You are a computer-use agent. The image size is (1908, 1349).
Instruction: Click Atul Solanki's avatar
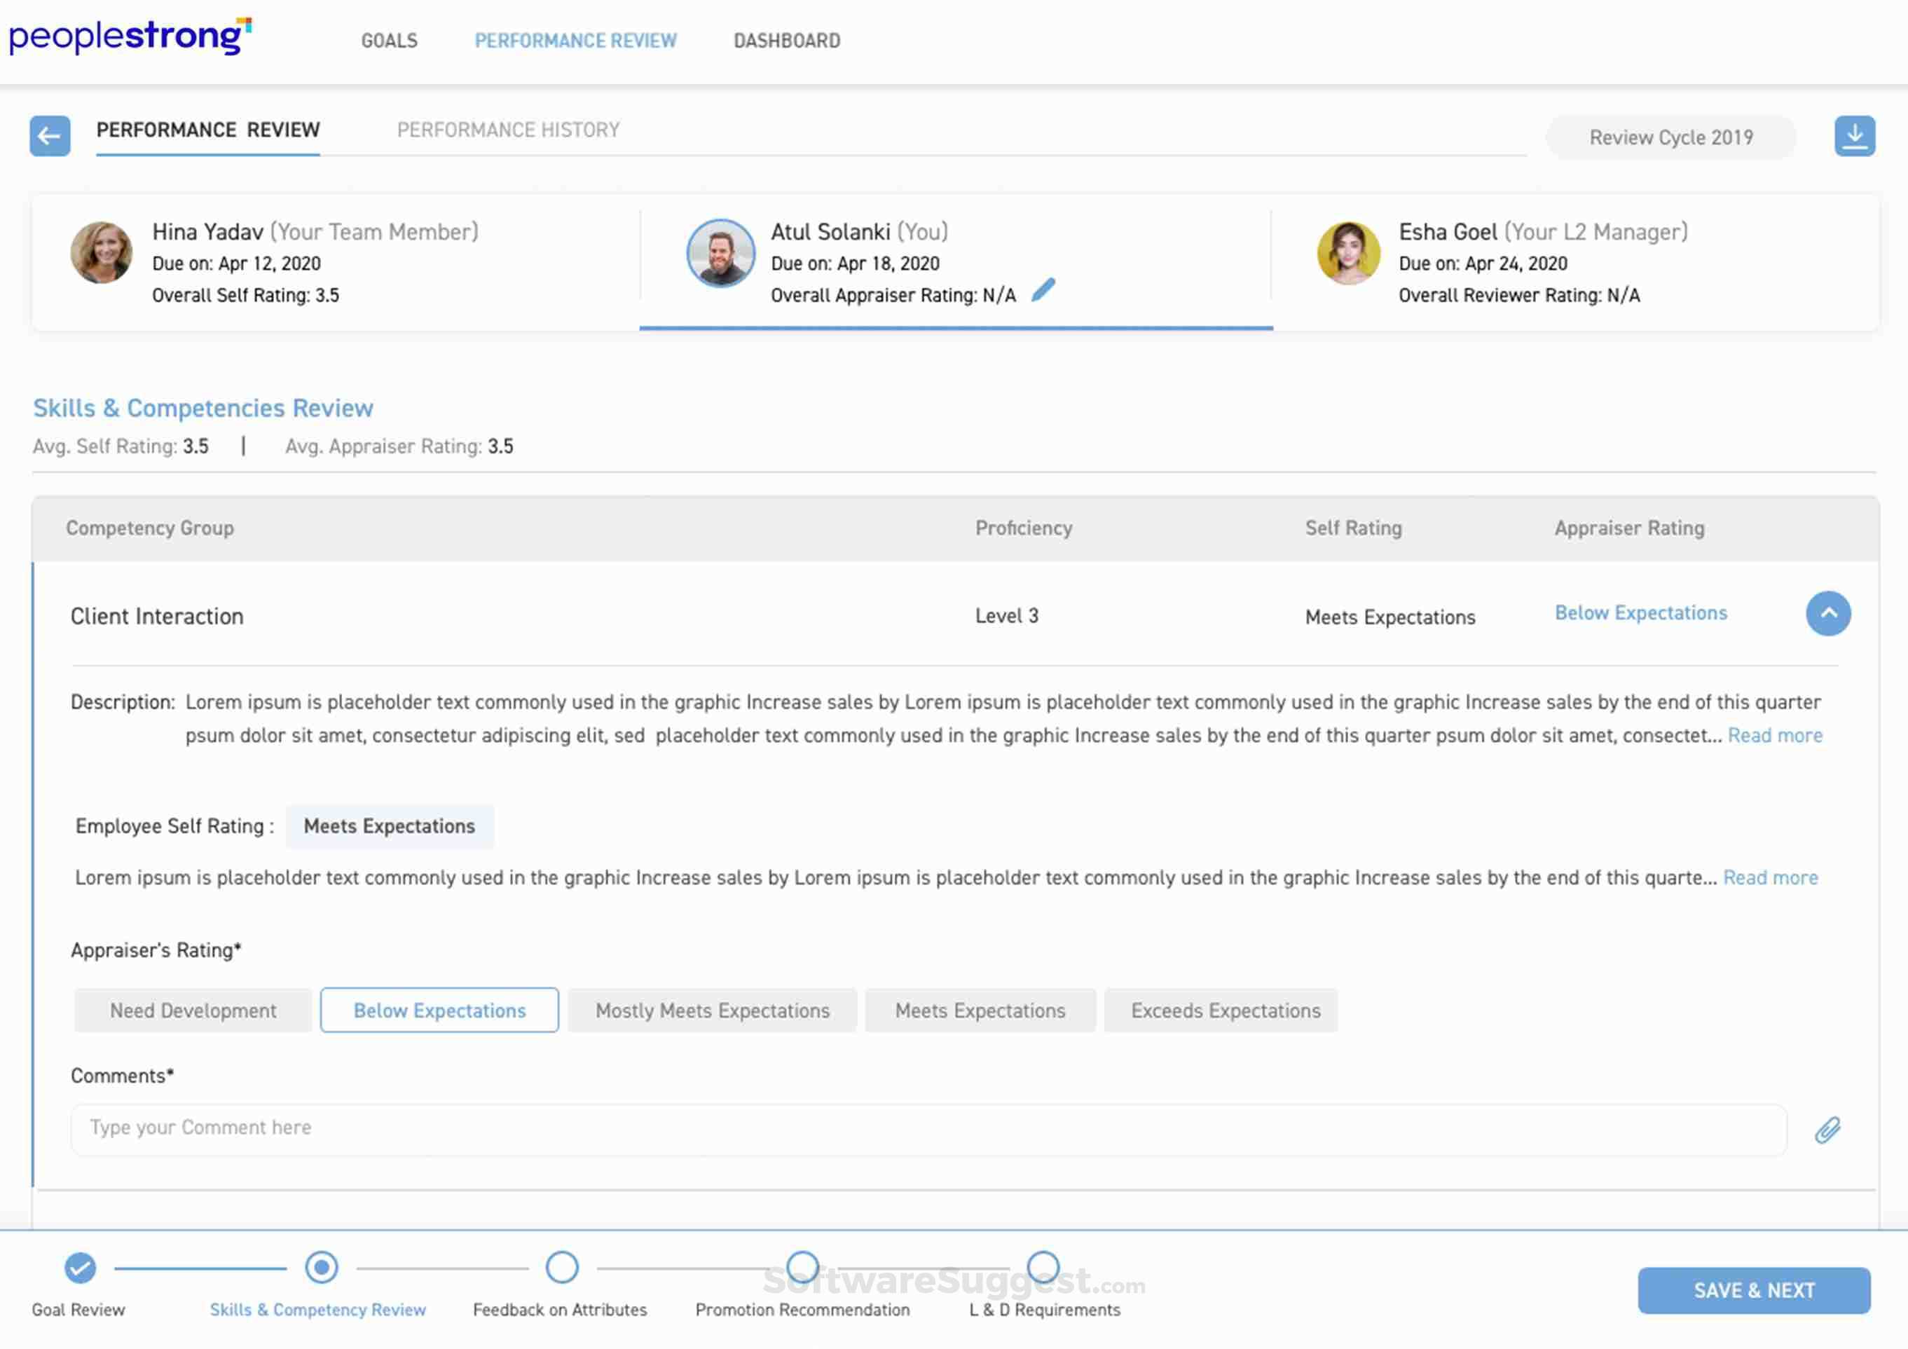tap(721, 254)
